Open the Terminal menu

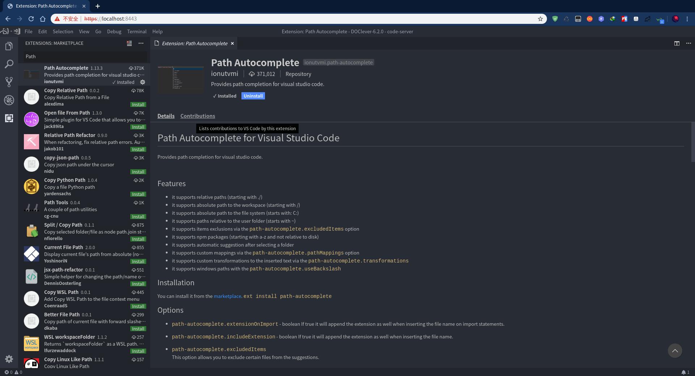point(136,31)
